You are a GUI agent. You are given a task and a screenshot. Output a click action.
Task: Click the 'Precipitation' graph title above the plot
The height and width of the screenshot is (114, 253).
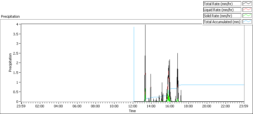[x=10, y=16]
